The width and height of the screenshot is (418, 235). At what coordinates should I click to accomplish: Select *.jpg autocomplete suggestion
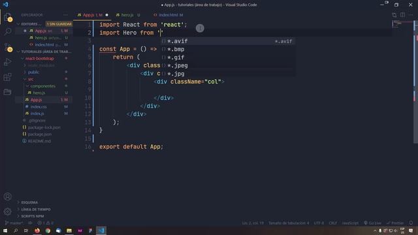(x=228, y=74)
